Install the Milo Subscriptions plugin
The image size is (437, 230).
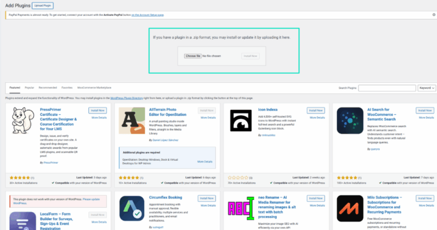click(425, 198)
